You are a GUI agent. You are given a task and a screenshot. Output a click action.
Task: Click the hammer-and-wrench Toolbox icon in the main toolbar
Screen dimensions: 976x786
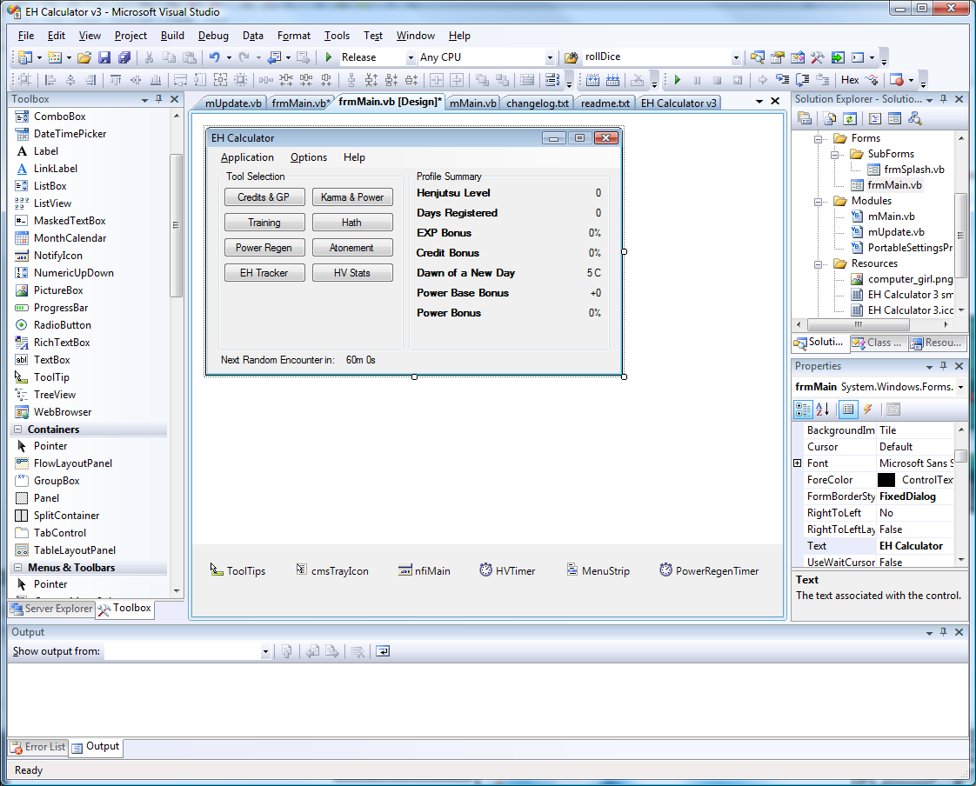click(818, 57)
